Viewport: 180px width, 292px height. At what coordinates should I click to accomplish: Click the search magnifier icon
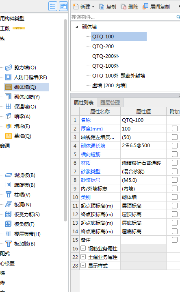178,17
